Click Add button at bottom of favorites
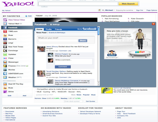Viewport: 158px width, 122px height. click(x=25, y=96)
